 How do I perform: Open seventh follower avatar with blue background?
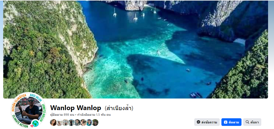[x=89, y=123]
